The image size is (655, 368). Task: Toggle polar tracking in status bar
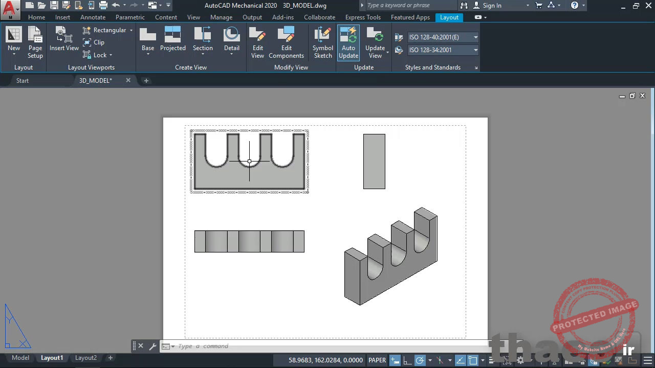tap(420, 360)
